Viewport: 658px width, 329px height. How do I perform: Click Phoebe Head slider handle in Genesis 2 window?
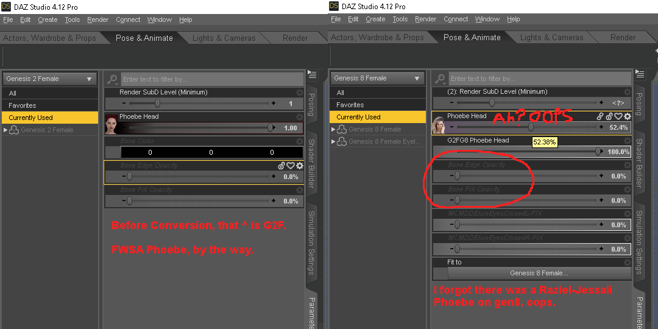click(271, 127)
